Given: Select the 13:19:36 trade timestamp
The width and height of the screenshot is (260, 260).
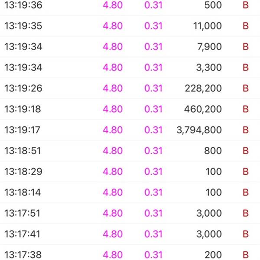Looking at the screenshot, I should 23,5.
